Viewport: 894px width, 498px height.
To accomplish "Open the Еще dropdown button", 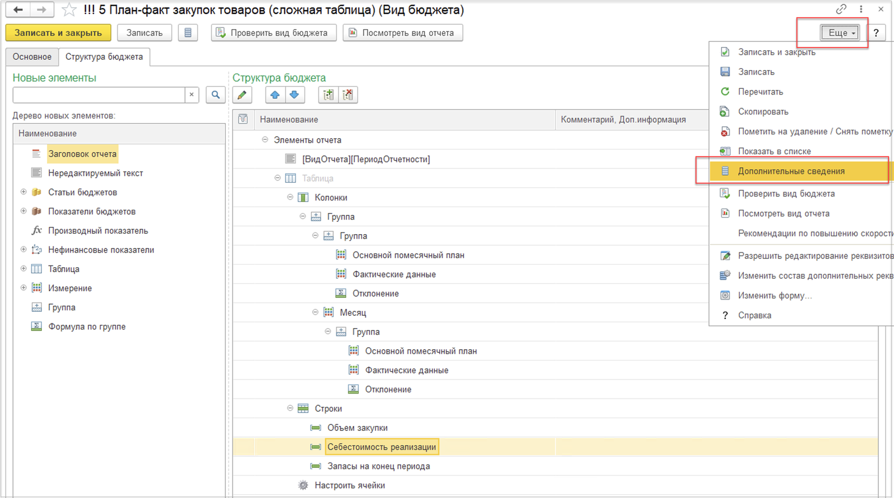I will tap(841, 33).
